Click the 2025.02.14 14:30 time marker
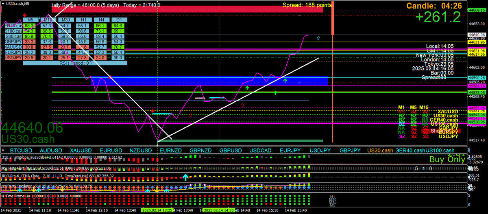Viewport: 488px width, 214px height. (x=219, y=210)
